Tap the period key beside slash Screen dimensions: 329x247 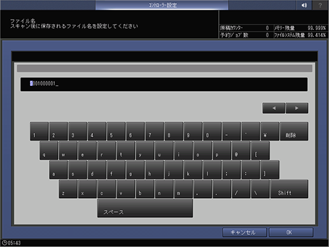pos(222,189)
